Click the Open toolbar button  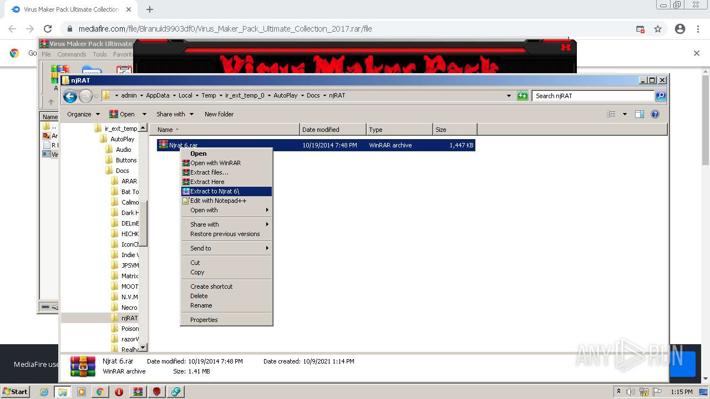(122, 114)
